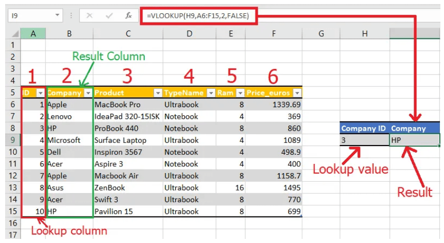444x243 pixels.
Task: Select column H header
Action: pyautogui.click(x=365, y=34)
